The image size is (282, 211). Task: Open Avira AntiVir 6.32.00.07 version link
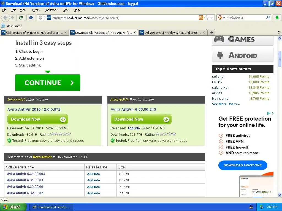coord(25,193)
